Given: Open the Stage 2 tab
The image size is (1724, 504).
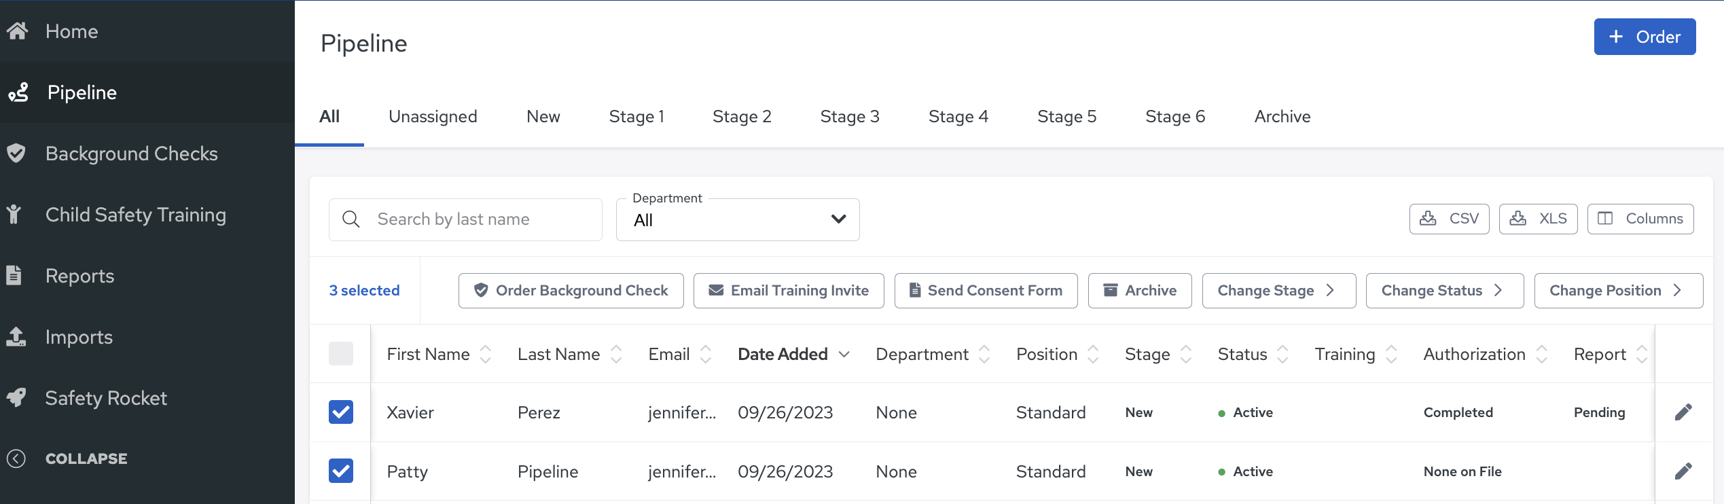Looking at the screenshot, I should tap(742, 116).
